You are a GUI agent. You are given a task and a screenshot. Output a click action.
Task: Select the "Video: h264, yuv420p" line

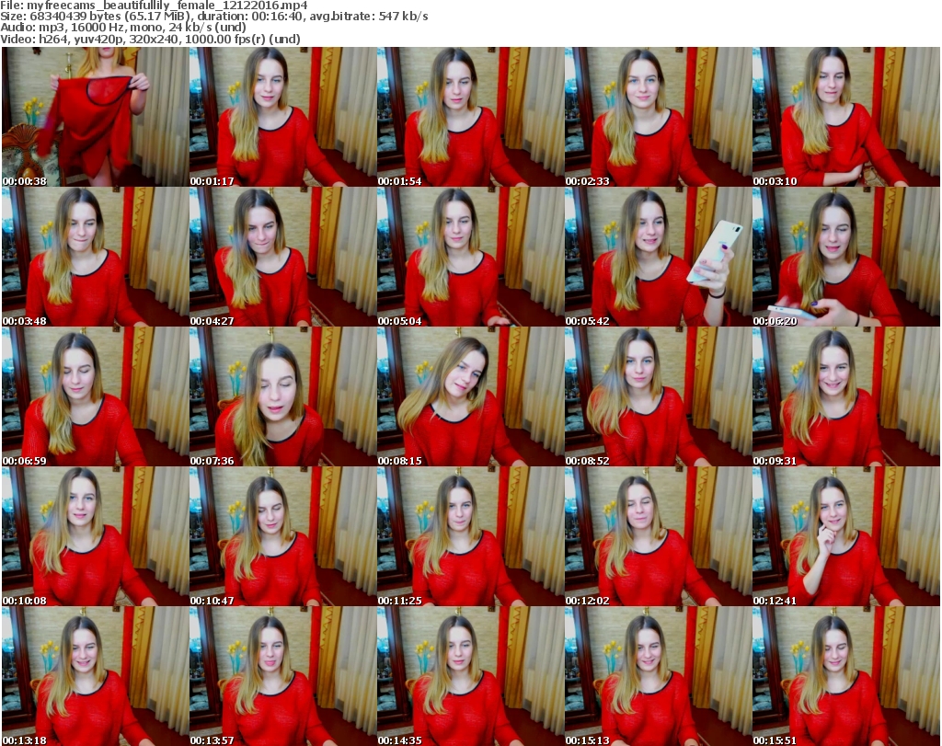pyautogui.click(x=150, y=39)
